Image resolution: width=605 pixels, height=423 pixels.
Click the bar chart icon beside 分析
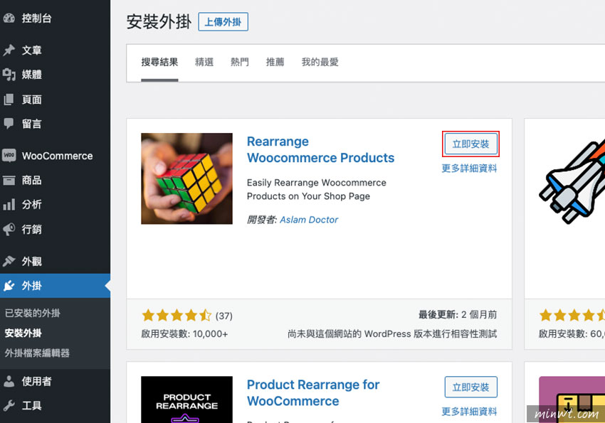[x=9, y=205]
